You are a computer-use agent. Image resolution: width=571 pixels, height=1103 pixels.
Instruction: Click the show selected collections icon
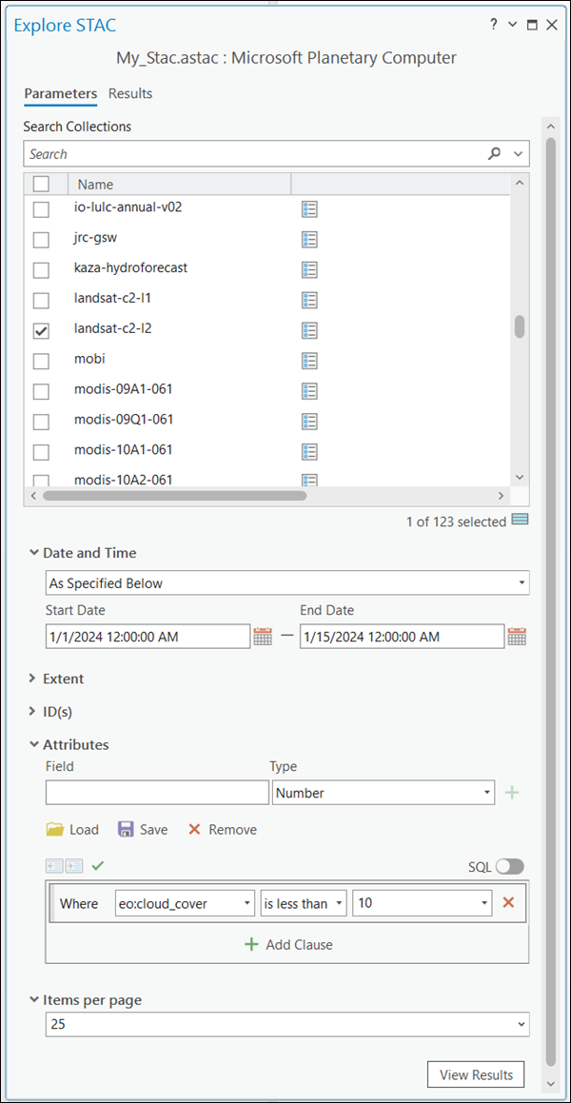coord(520,520)
